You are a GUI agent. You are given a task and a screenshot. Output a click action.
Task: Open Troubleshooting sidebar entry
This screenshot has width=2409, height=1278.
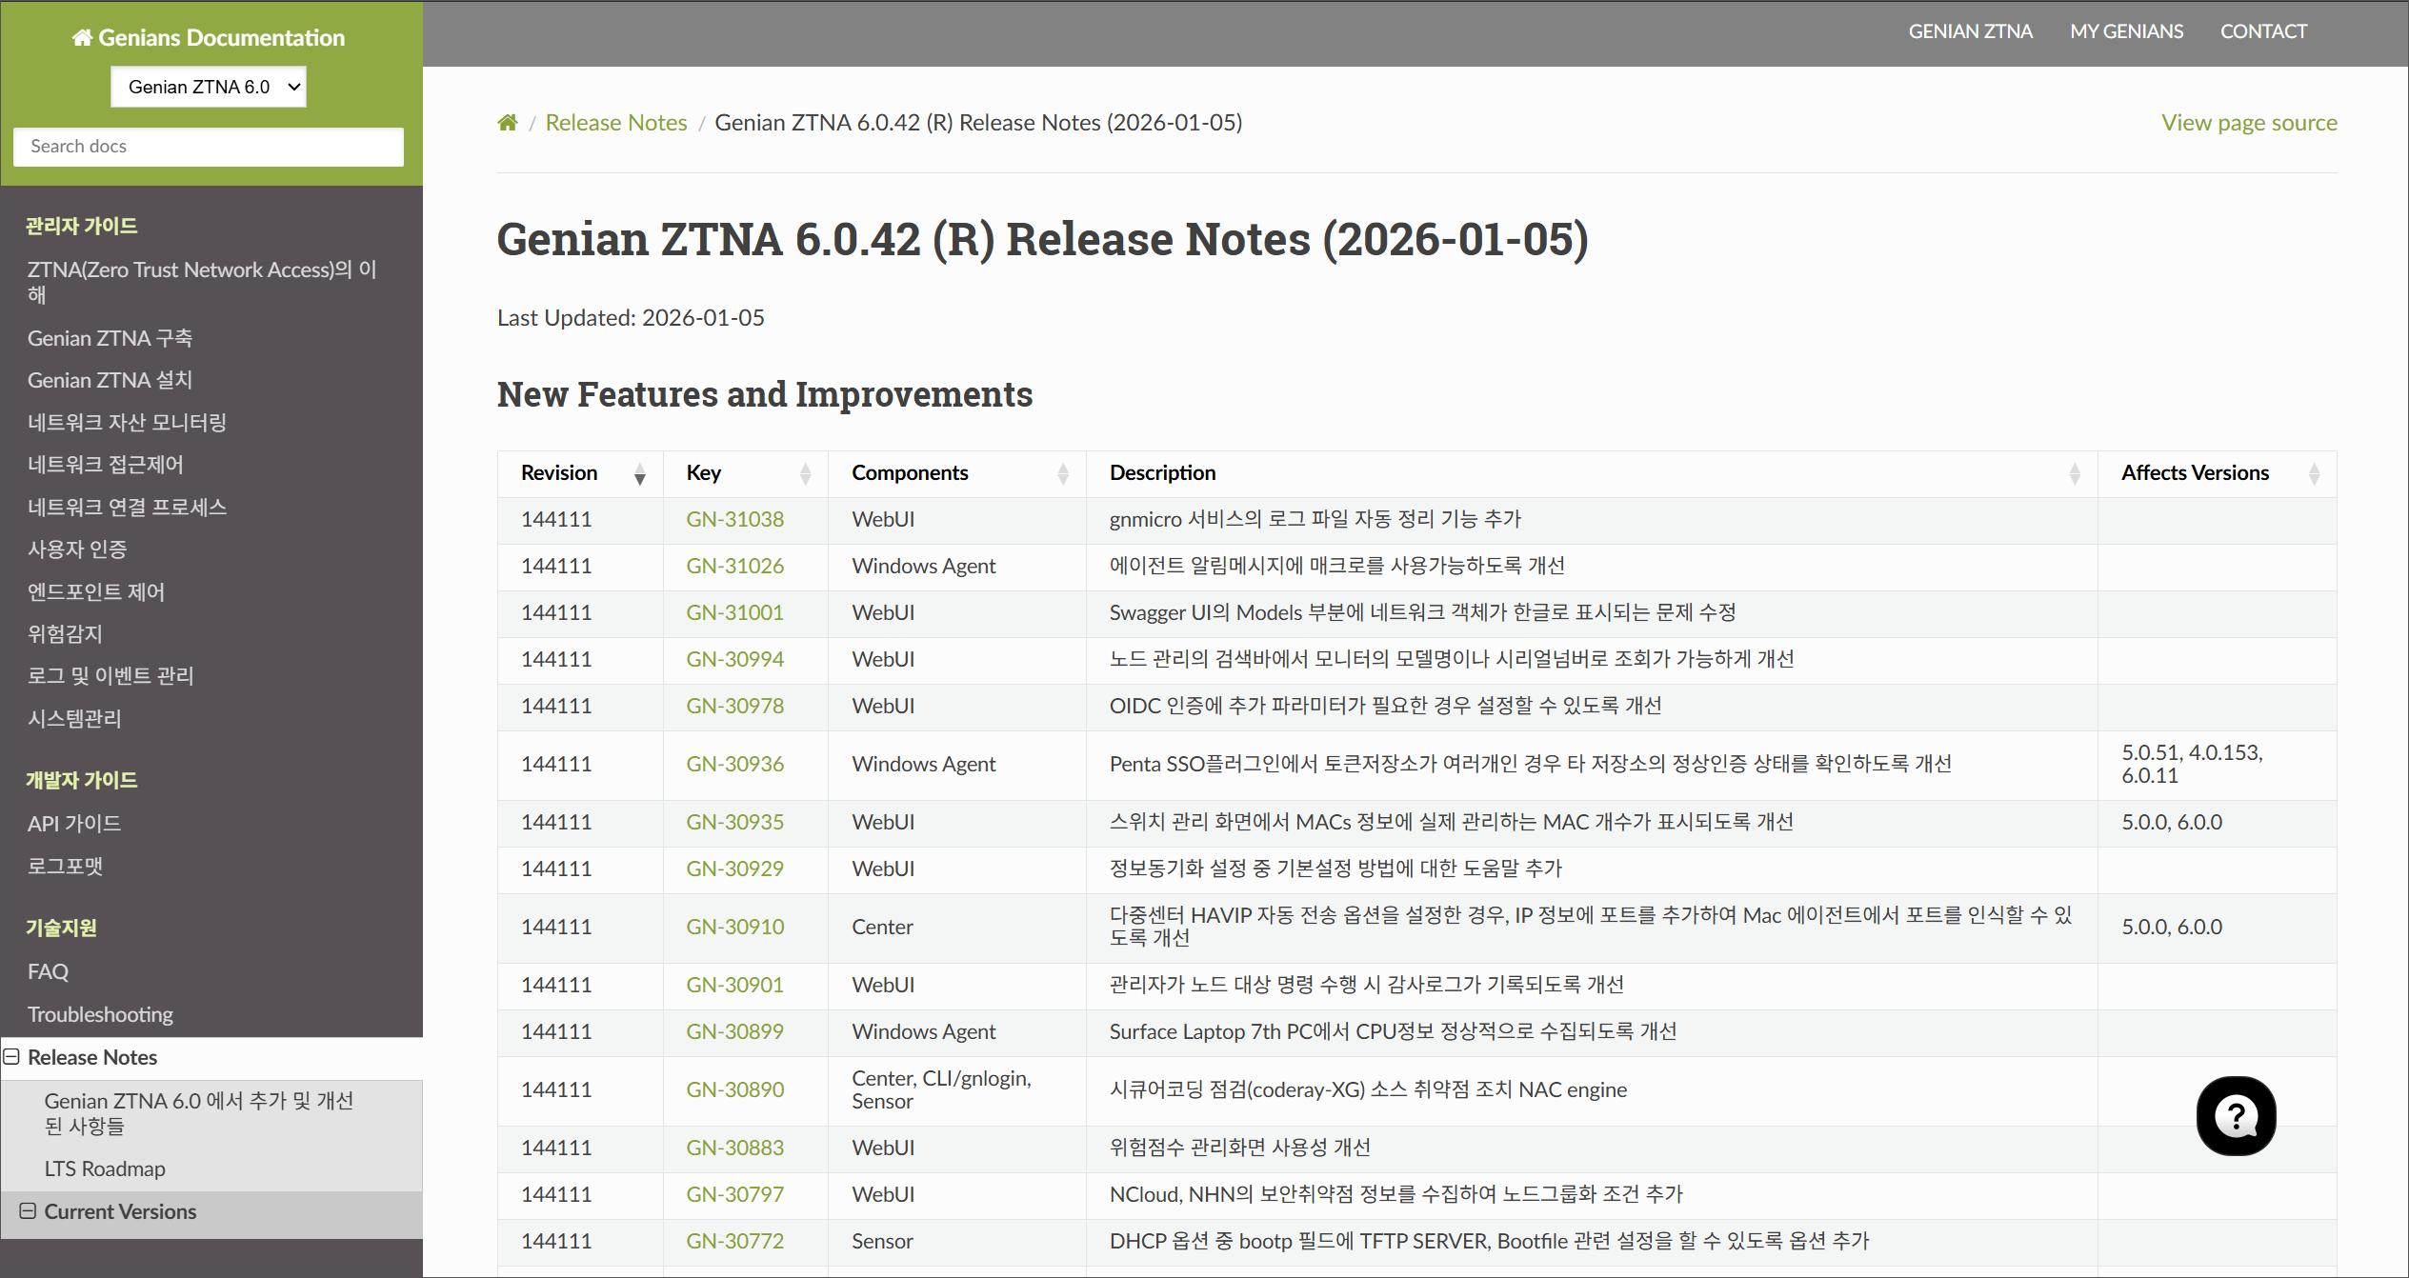100,1014
